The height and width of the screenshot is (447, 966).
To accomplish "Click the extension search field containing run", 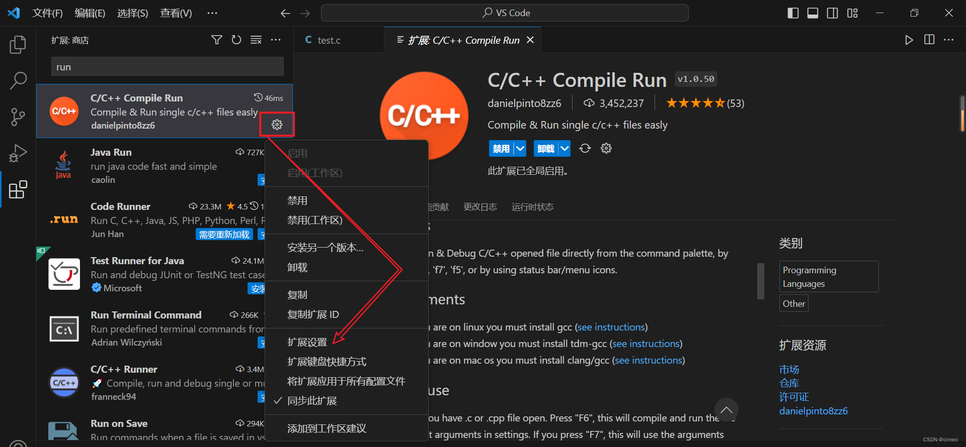I will click(167, 67).
